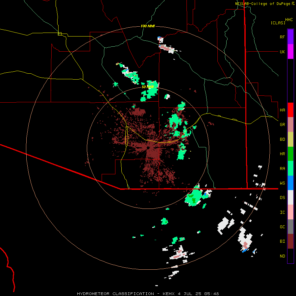Click the RF legend label

[x=282, y=37]
